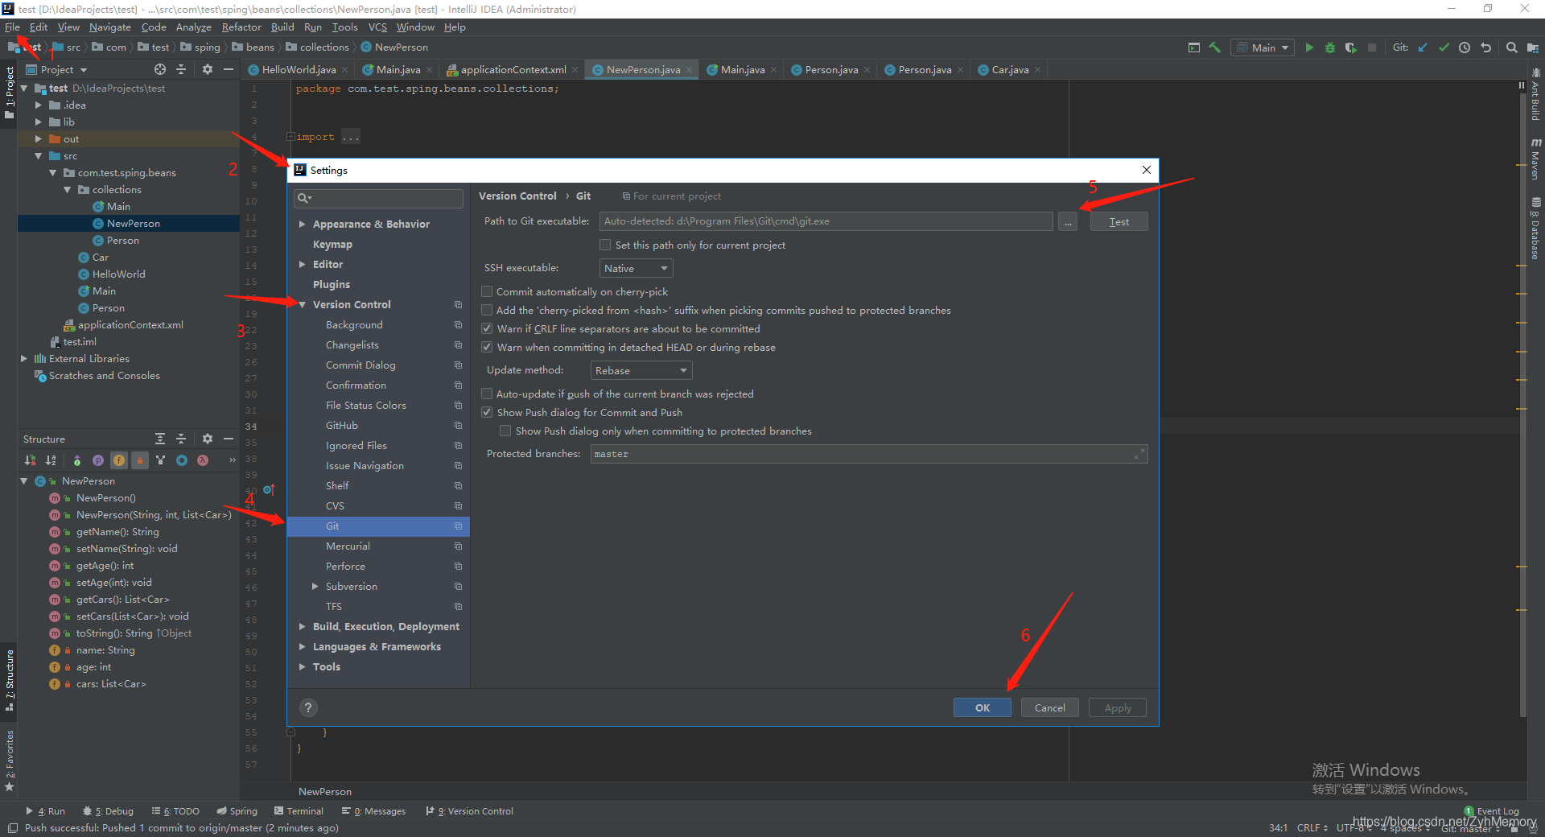Click Path to Git executable field
The width and height of the screenshot is (1545, 837).
[x=826, y=221]
